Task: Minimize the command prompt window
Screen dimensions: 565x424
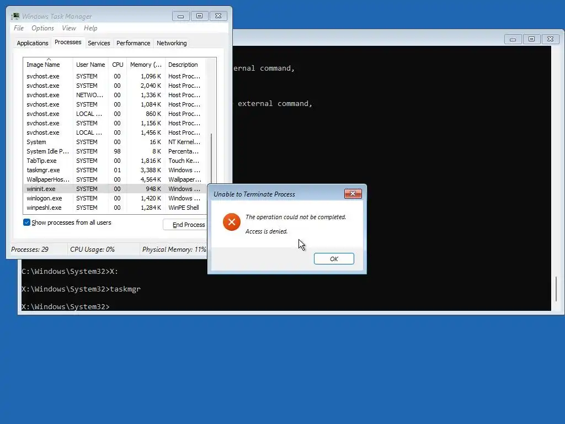Action: 513,39
